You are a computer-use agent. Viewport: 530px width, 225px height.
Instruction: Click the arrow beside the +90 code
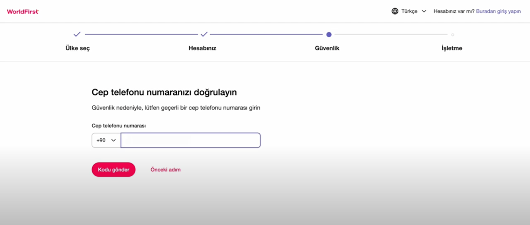click(x=113, y=140)
